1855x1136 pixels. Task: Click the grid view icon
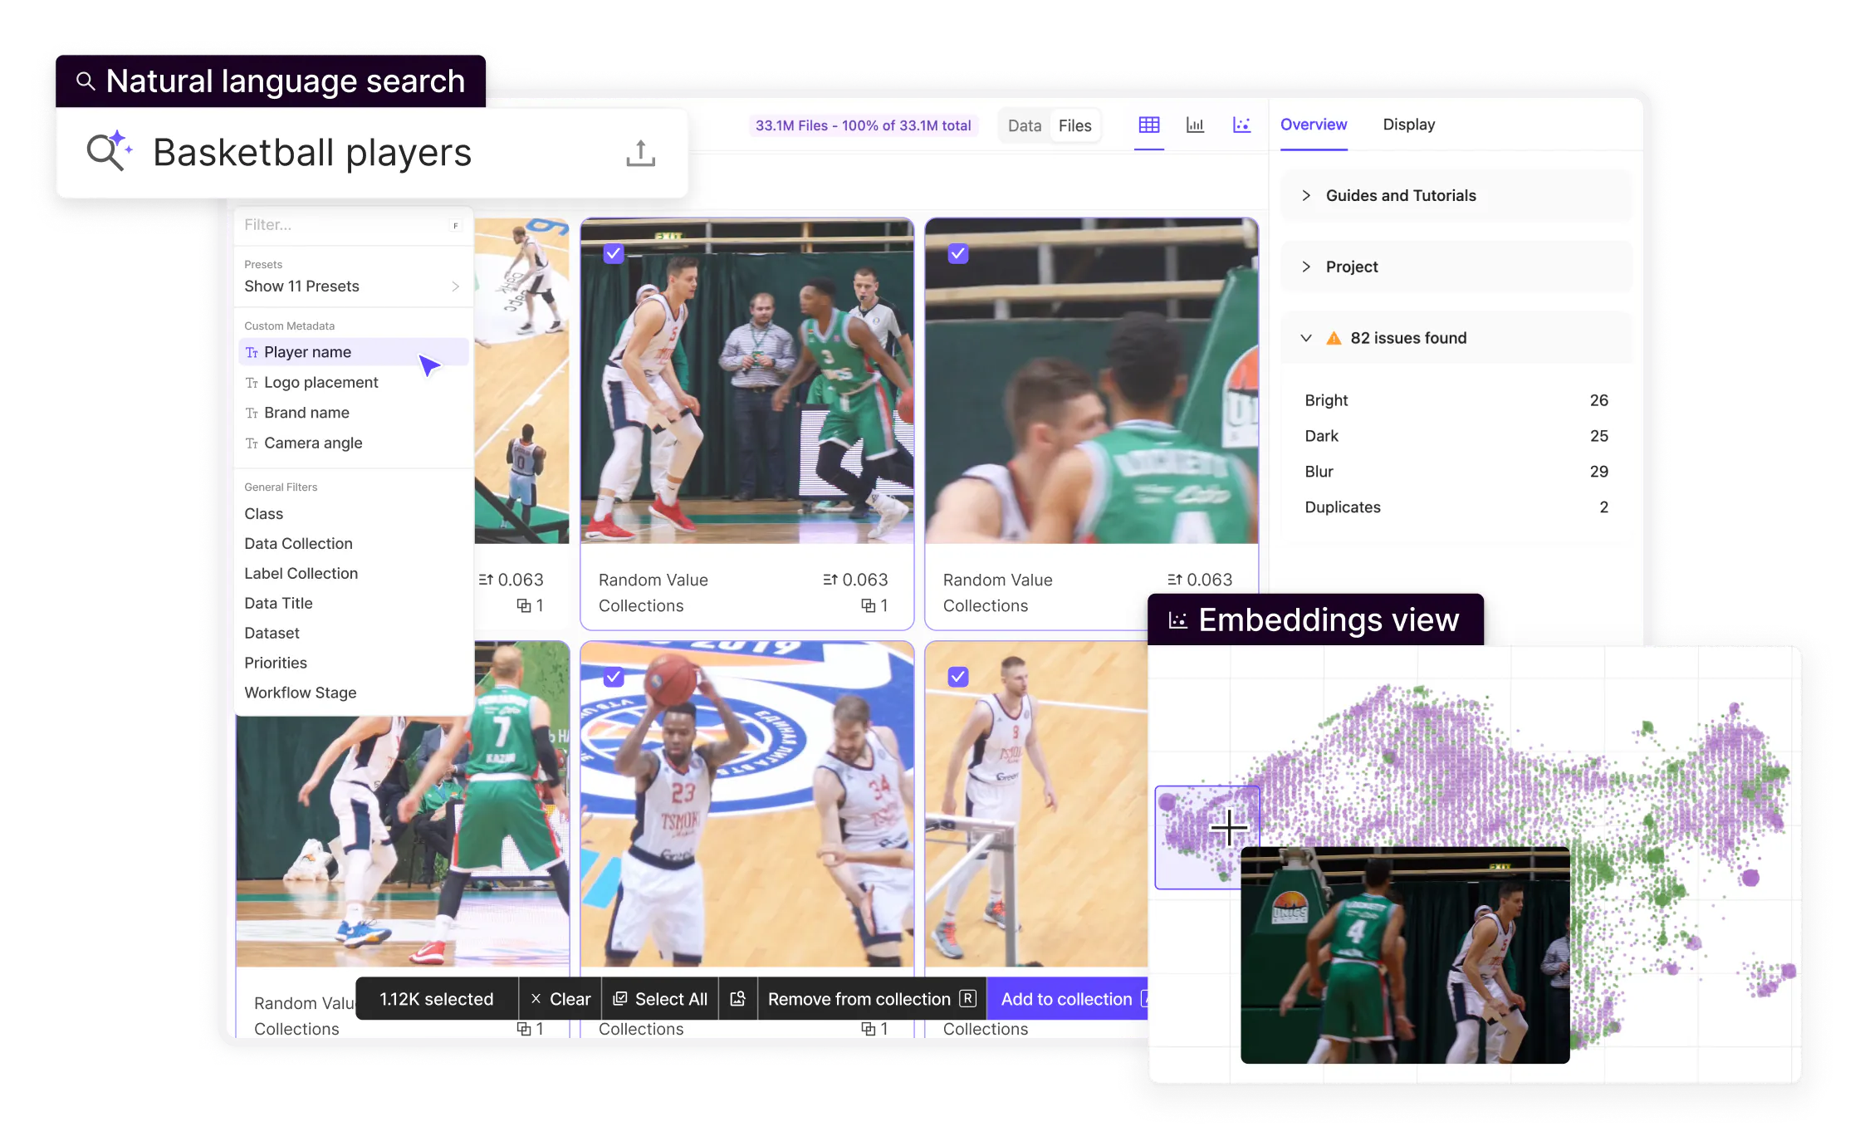point(1149,125)
